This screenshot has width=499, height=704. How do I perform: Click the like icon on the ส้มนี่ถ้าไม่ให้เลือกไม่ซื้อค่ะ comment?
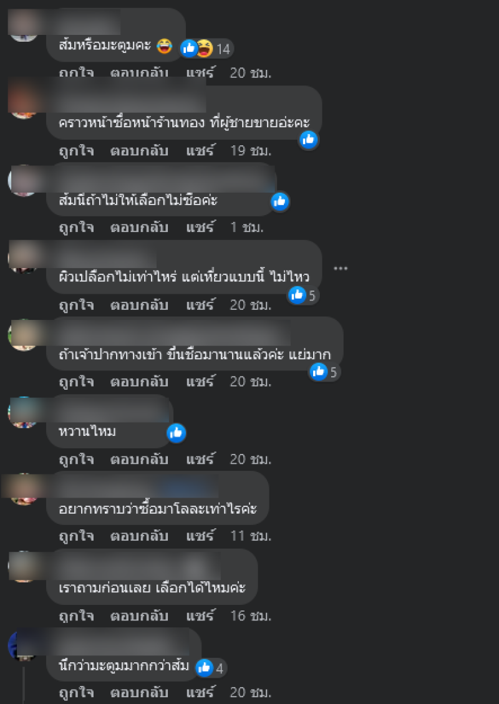[x=280, y=201]
